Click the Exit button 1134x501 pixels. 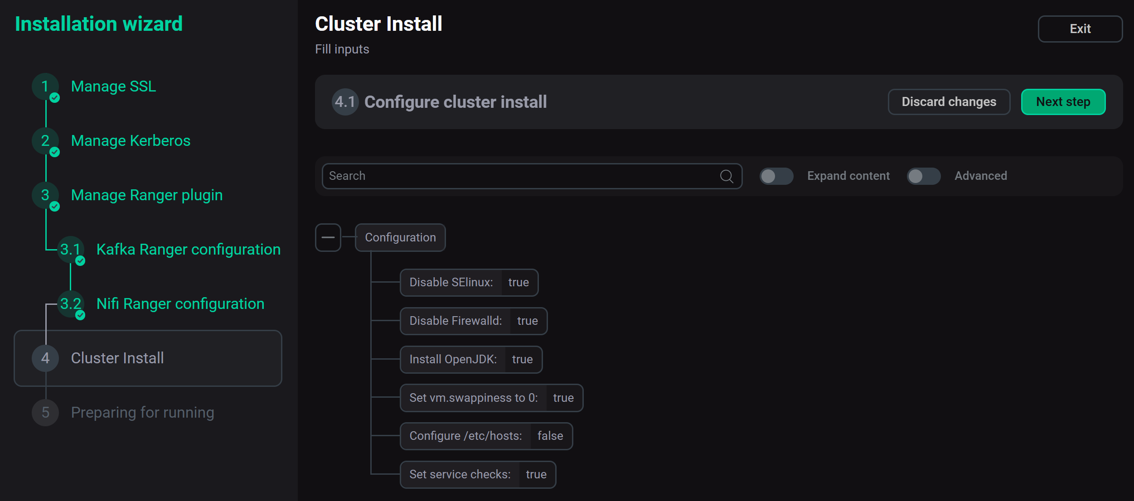point(1080,29)
